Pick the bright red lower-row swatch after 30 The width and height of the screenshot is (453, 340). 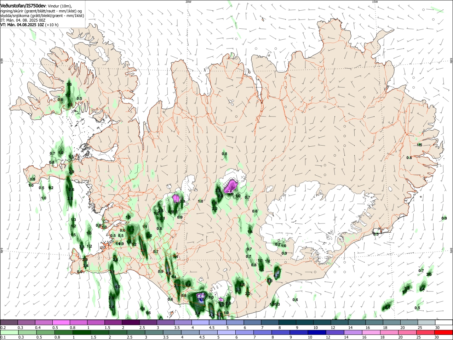444,332
